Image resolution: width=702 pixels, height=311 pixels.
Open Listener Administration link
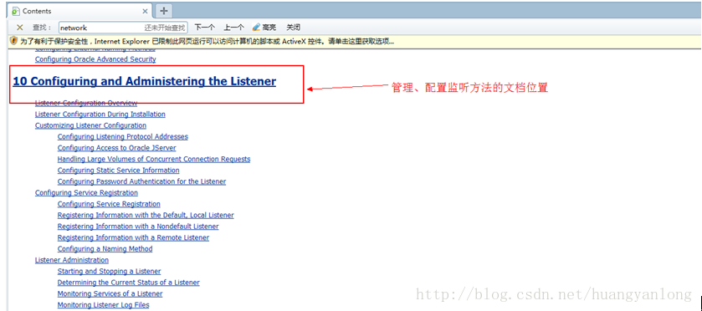coord(72,259)
